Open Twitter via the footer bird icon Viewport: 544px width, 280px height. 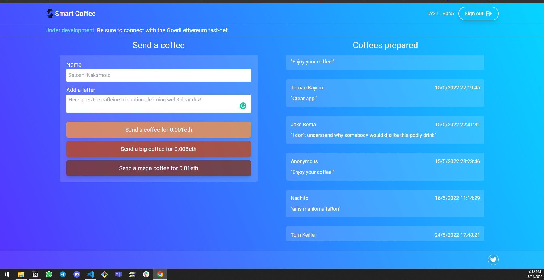click(493, 259)
